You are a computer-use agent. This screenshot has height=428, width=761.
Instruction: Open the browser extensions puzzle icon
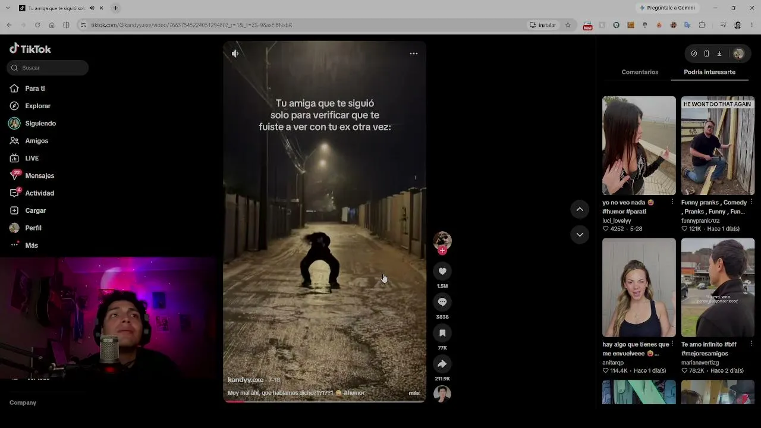click(x=702, y=25)
